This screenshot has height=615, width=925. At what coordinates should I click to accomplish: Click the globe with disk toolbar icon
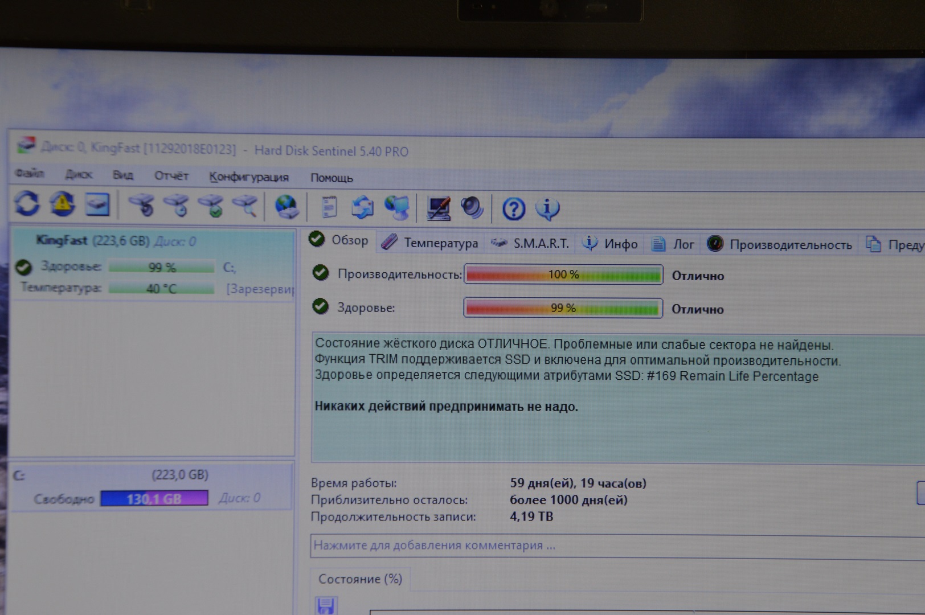(286, 207)
